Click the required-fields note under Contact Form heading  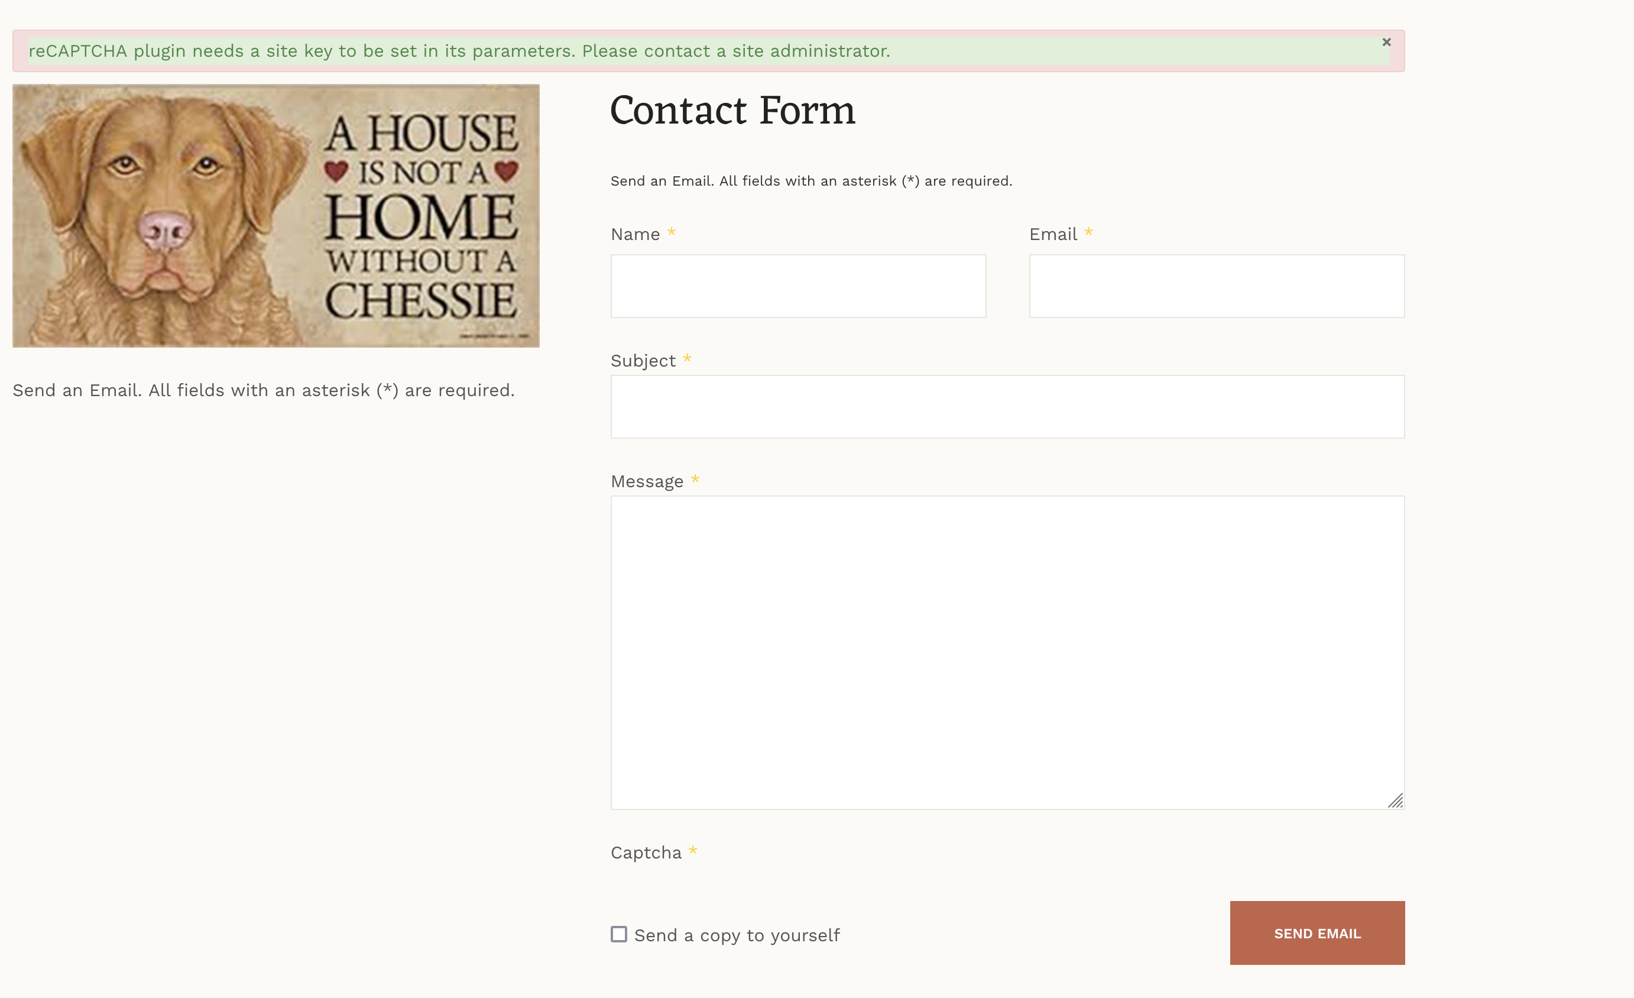[810, 181]
